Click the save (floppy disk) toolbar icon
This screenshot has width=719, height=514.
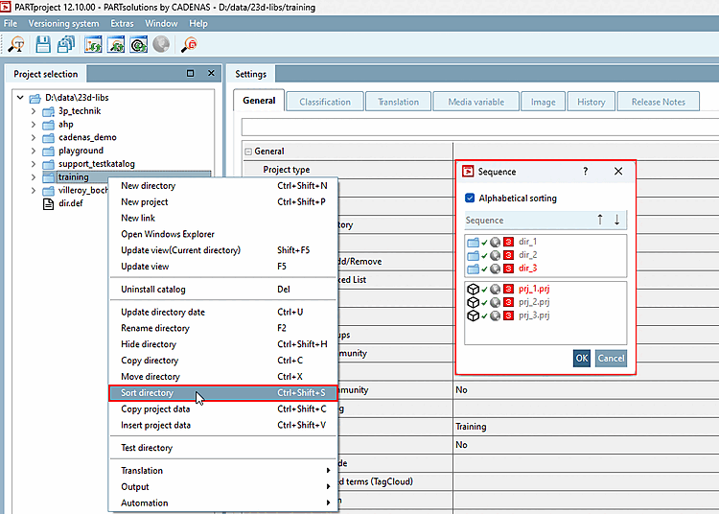click(43, 43)
